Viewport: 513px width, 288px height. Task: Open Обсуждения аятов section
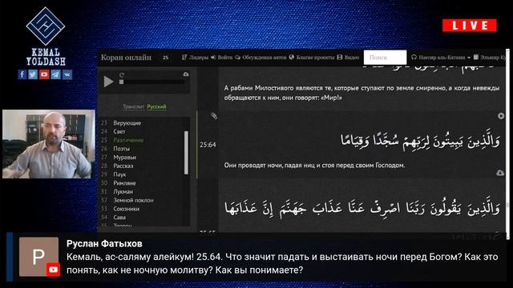pos(261,58)
